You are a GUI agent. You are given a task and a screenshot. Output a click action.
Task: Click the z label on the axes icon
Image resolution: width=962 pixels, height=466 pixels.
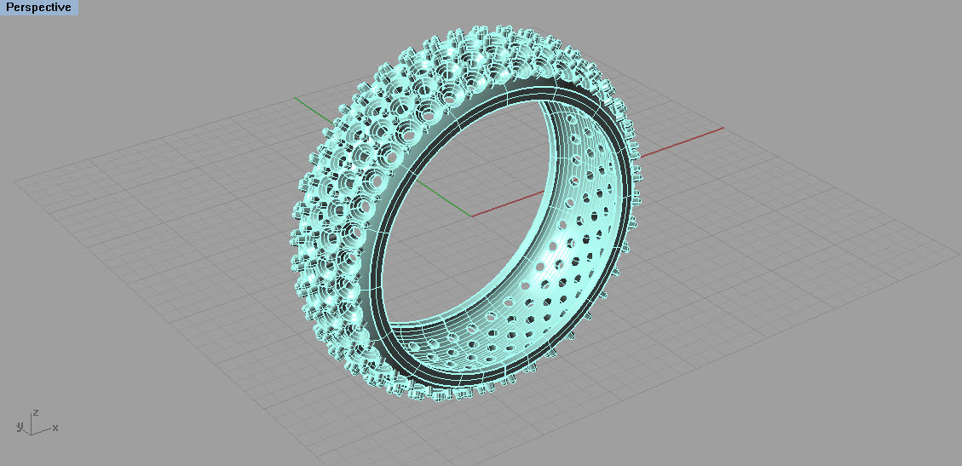(35, 412)
